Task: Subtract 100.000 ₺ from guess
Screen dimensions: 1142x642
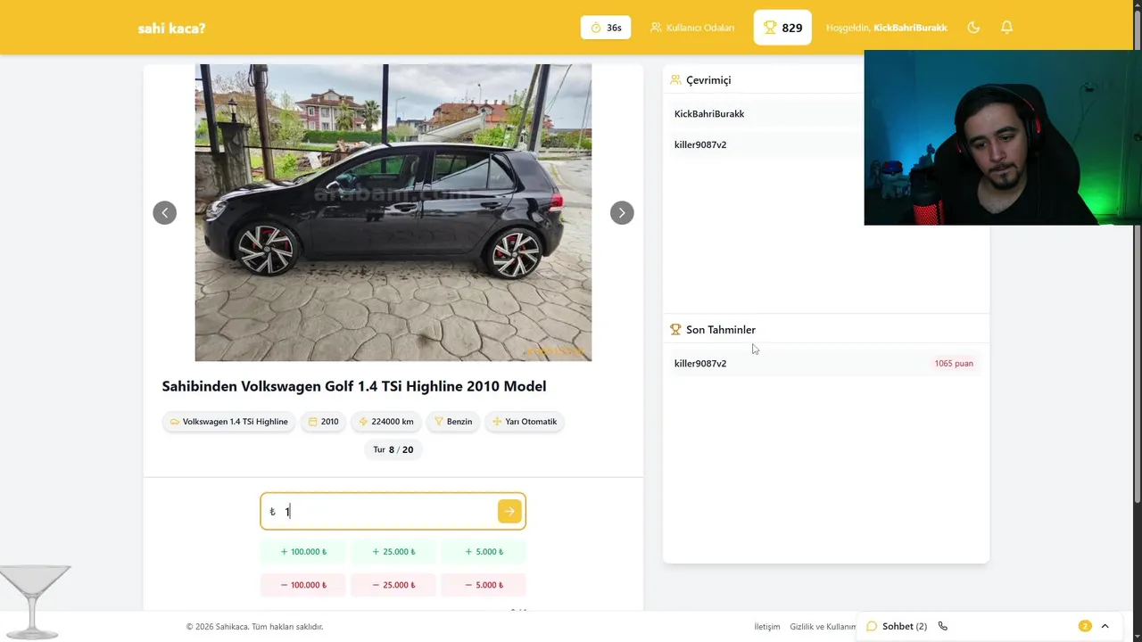Action: (303, 585)
